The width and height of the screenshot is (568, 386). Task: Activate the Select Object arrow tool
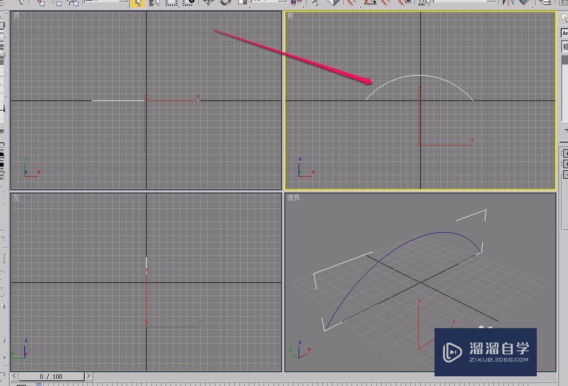[x=137, y=3]
